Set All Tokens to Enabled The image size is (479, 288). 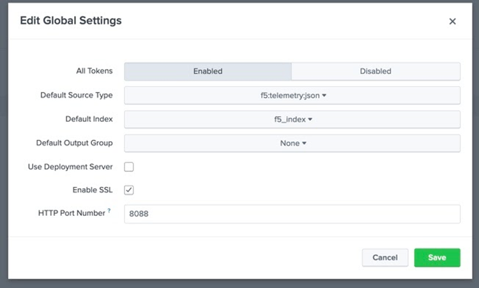(208, 71)
